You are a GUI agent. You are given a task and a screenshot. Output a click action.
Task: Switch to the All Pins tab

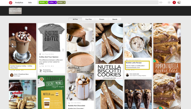75,19
